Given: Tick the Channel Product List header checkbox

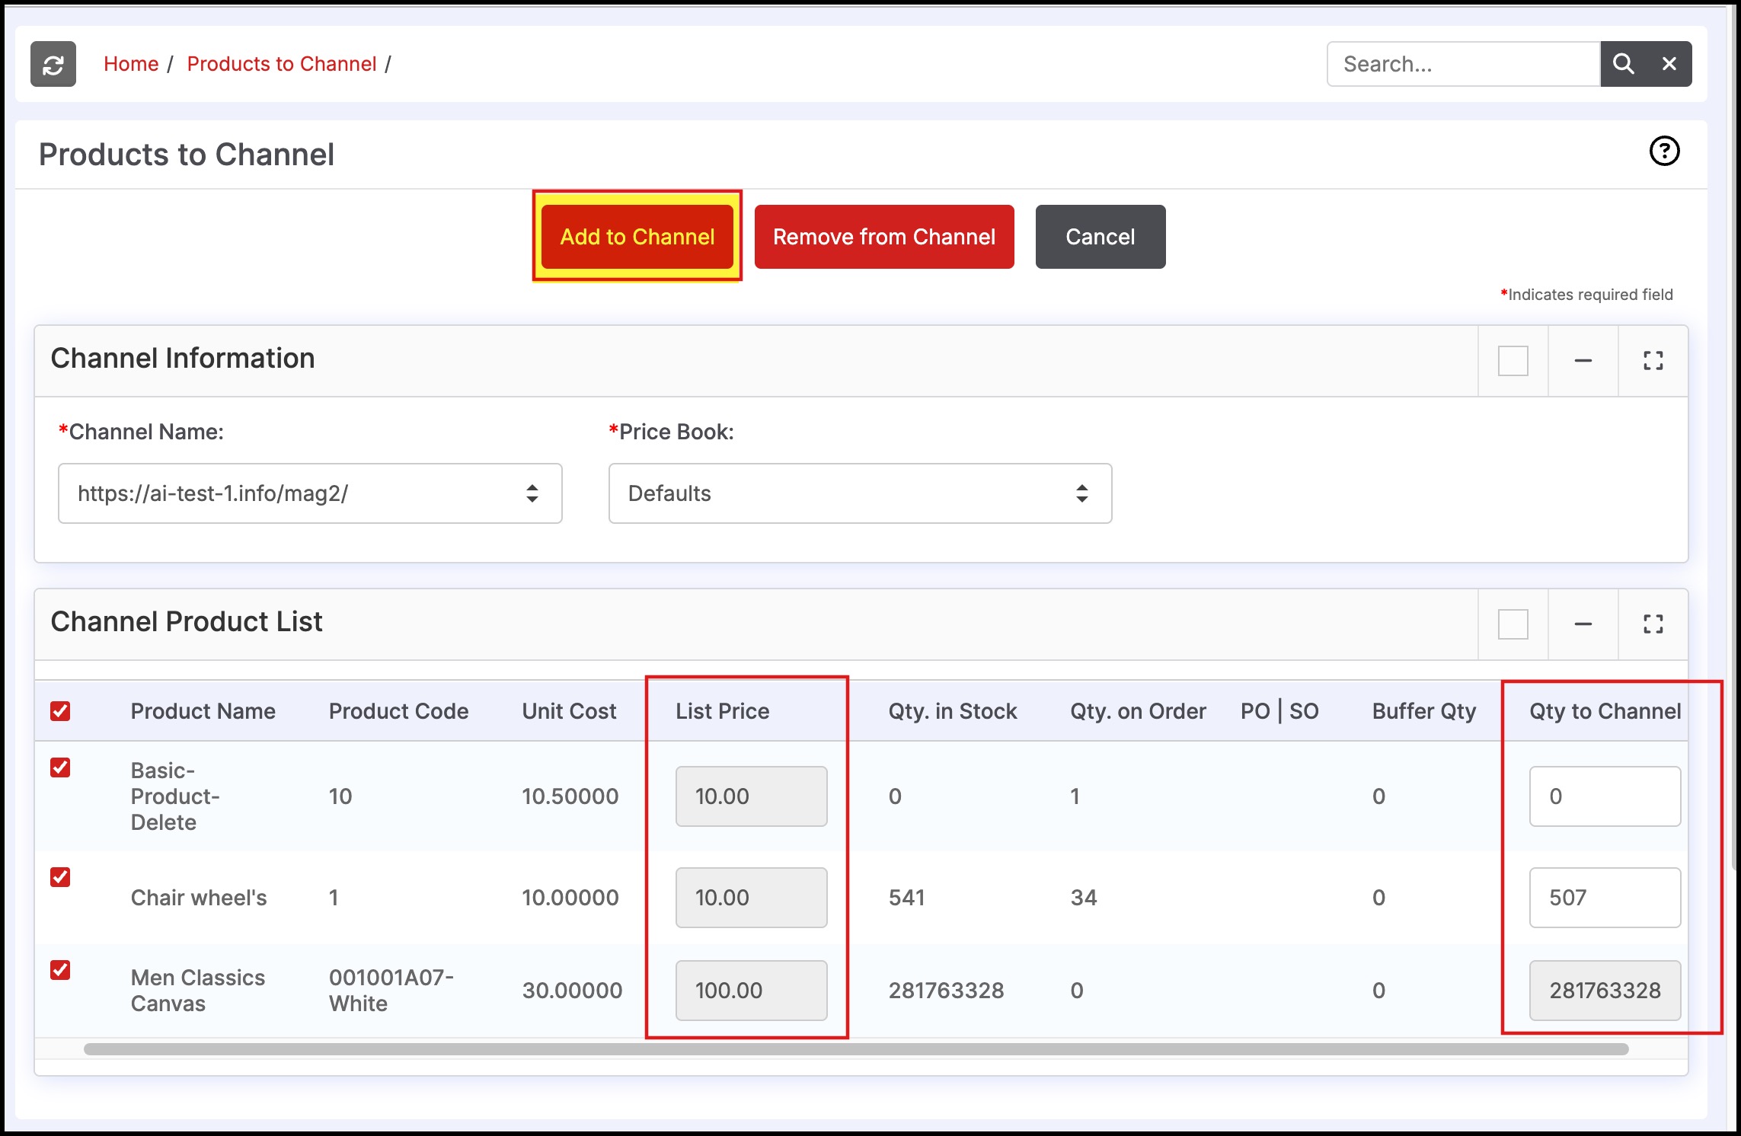Looking at the screenshot, I should coord(1513,624).
